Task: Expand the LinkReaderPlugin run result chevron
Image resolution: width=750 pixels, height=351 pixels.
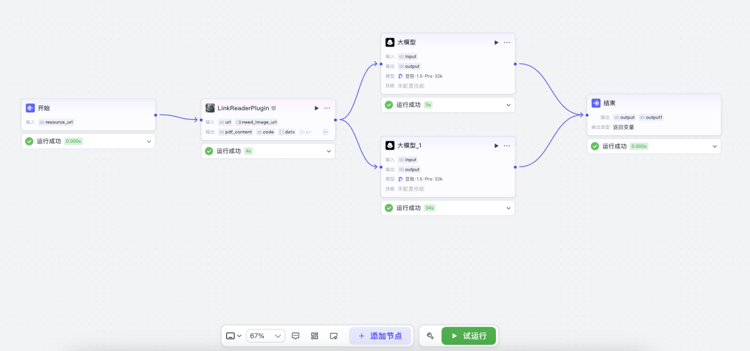Action: point(328,151)
